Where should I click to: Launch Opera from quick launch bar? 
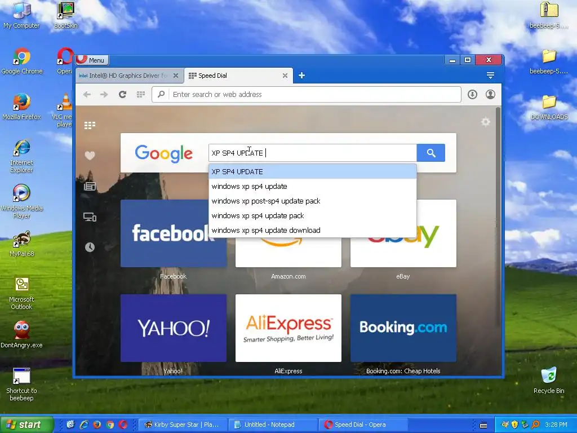tap(123, 425)
